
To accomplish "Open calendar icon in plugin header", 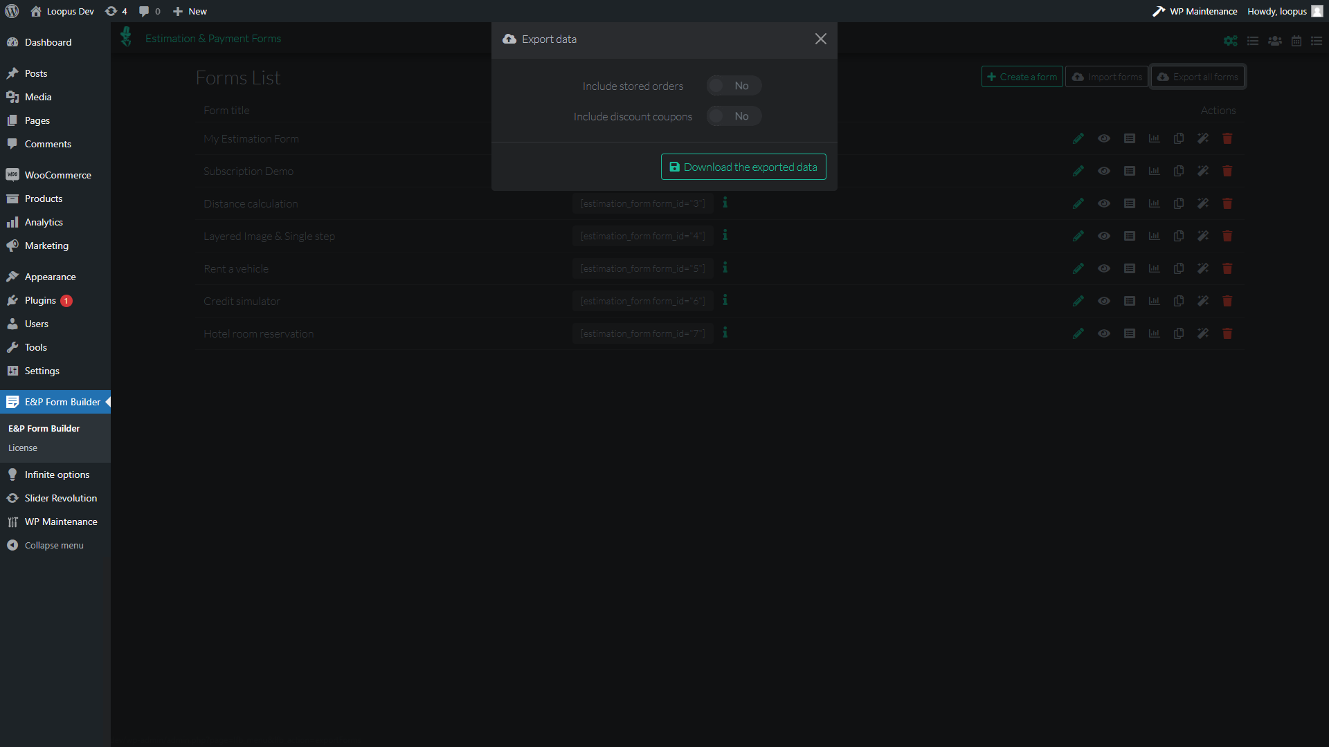I will pyautogui.click(x=1296, y=41).
